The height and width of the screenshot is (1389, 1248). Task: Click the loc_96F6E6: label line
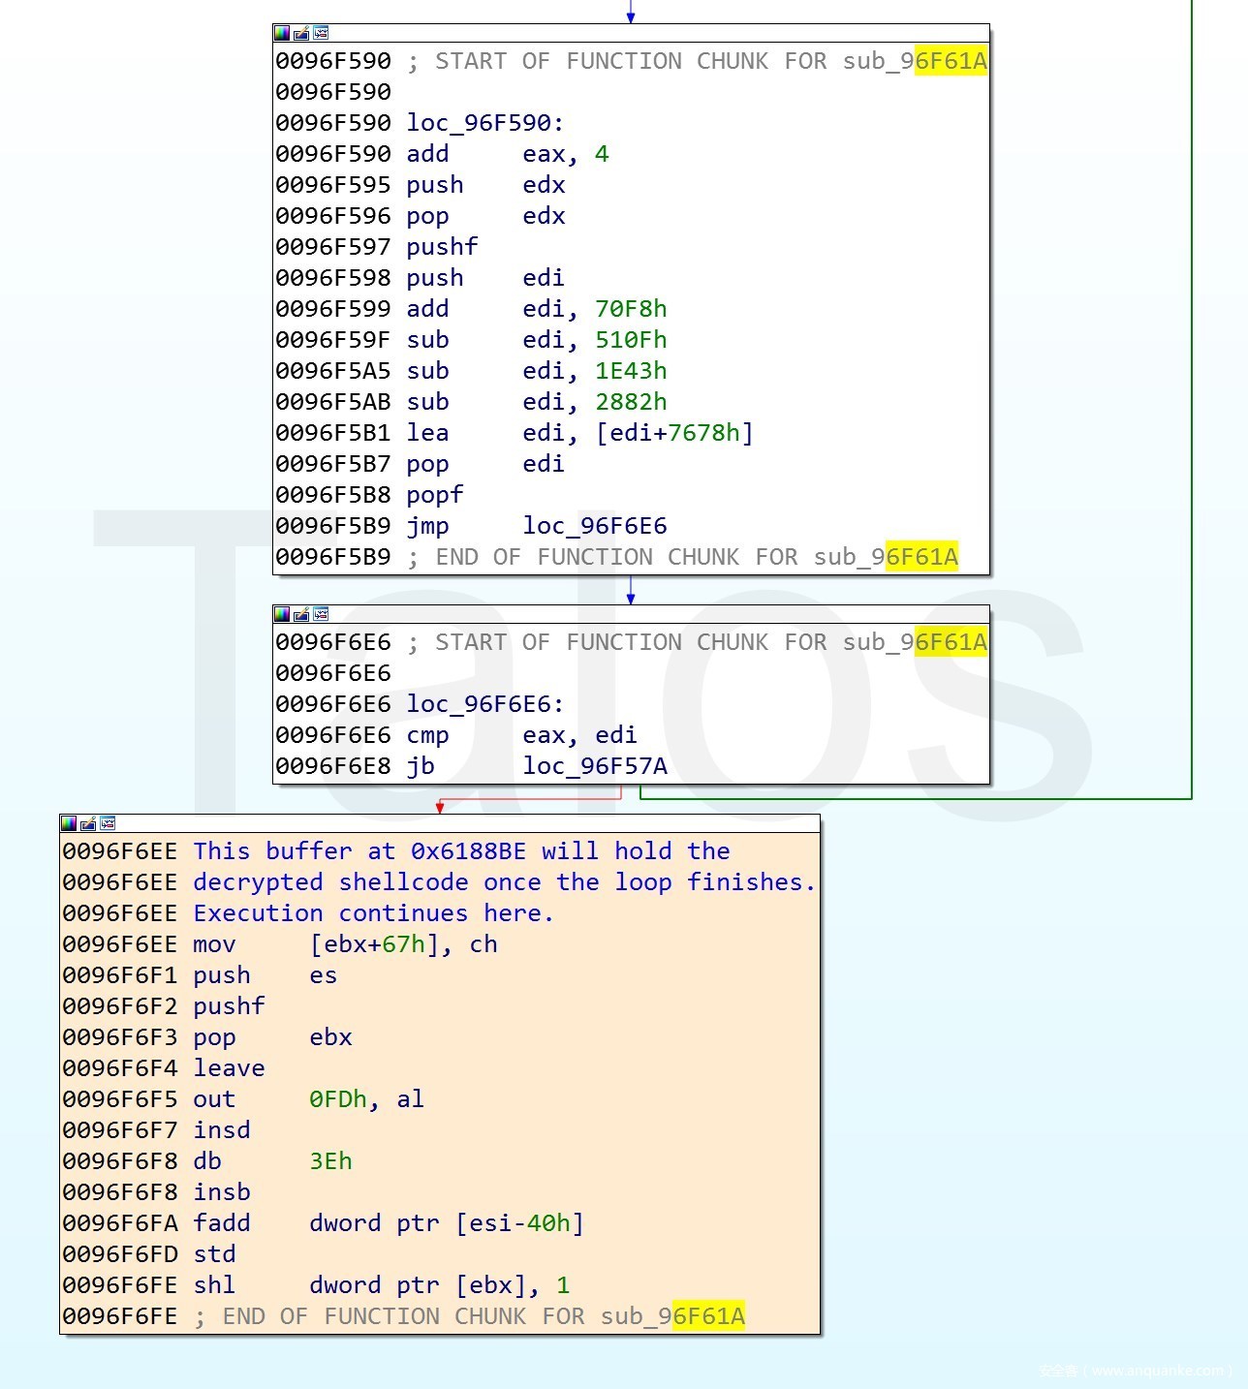click(x=484, y=704)
